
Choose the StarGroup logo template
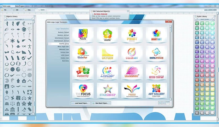coord(107,91)
